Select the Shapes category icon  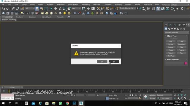pos(169,29)
